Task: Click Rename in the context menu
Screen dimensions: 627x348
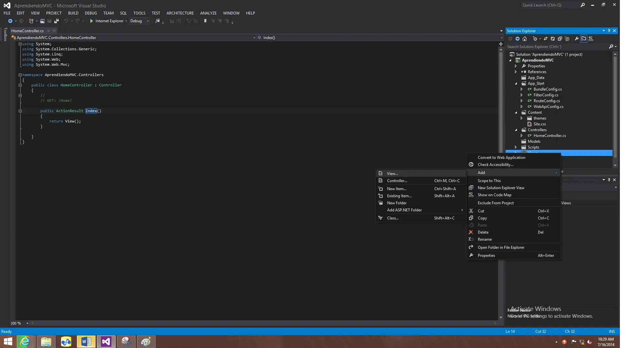Action: [513, 239]
